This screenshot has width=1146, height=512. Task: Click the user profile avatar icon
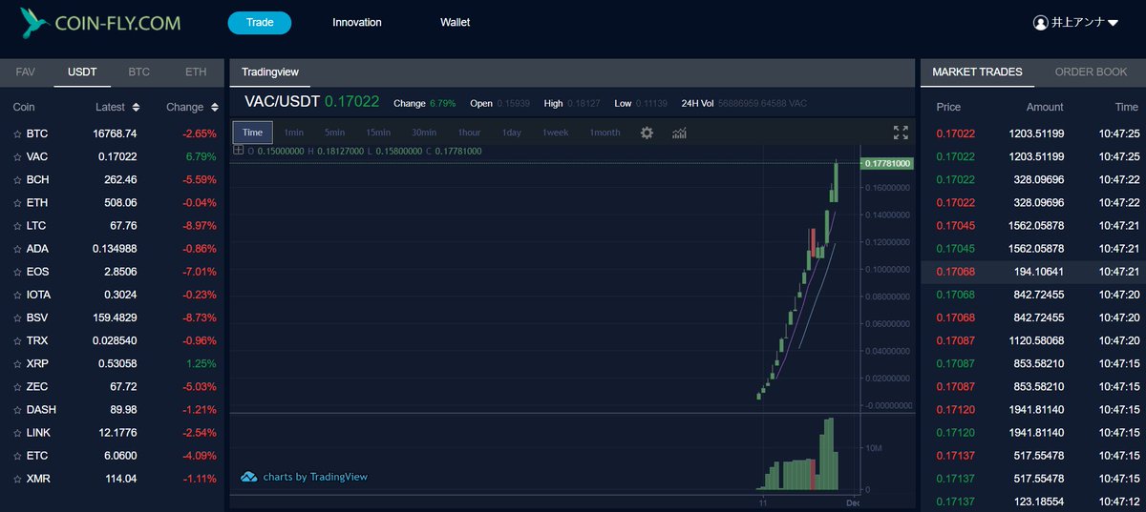1041,22
